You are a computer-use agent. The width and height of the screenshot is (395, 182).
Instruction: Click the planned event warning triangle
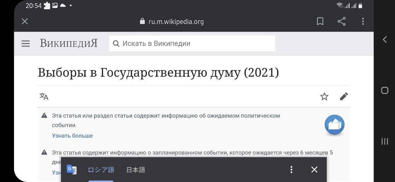(x=44, y=152)
